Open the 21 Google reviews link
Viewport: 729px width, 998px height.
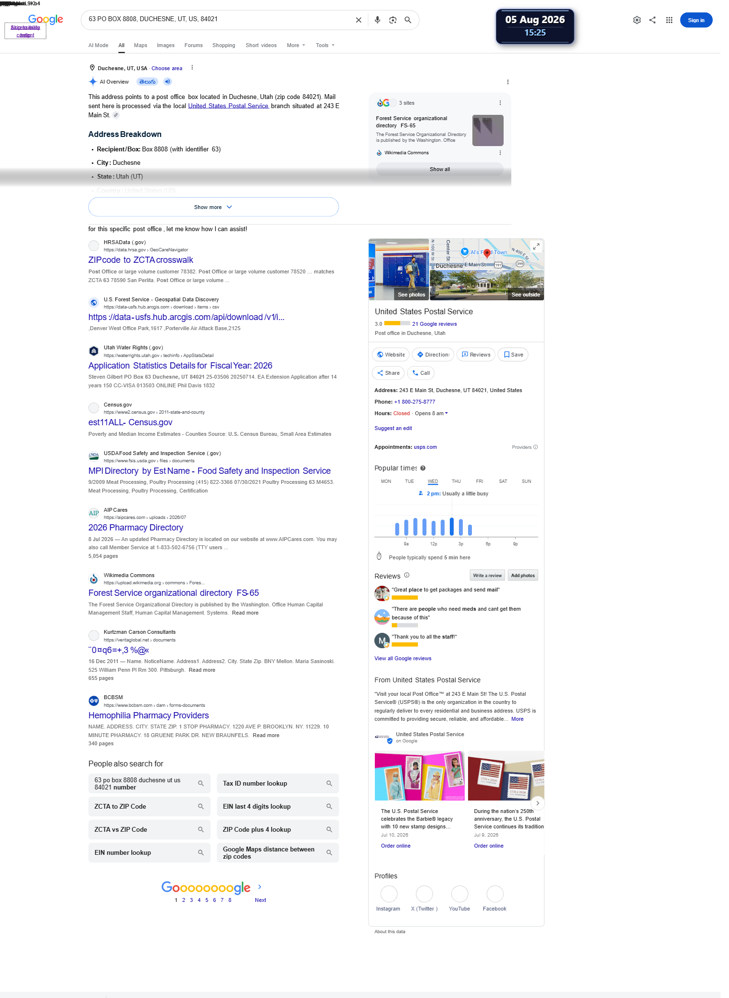coord(434,324)
